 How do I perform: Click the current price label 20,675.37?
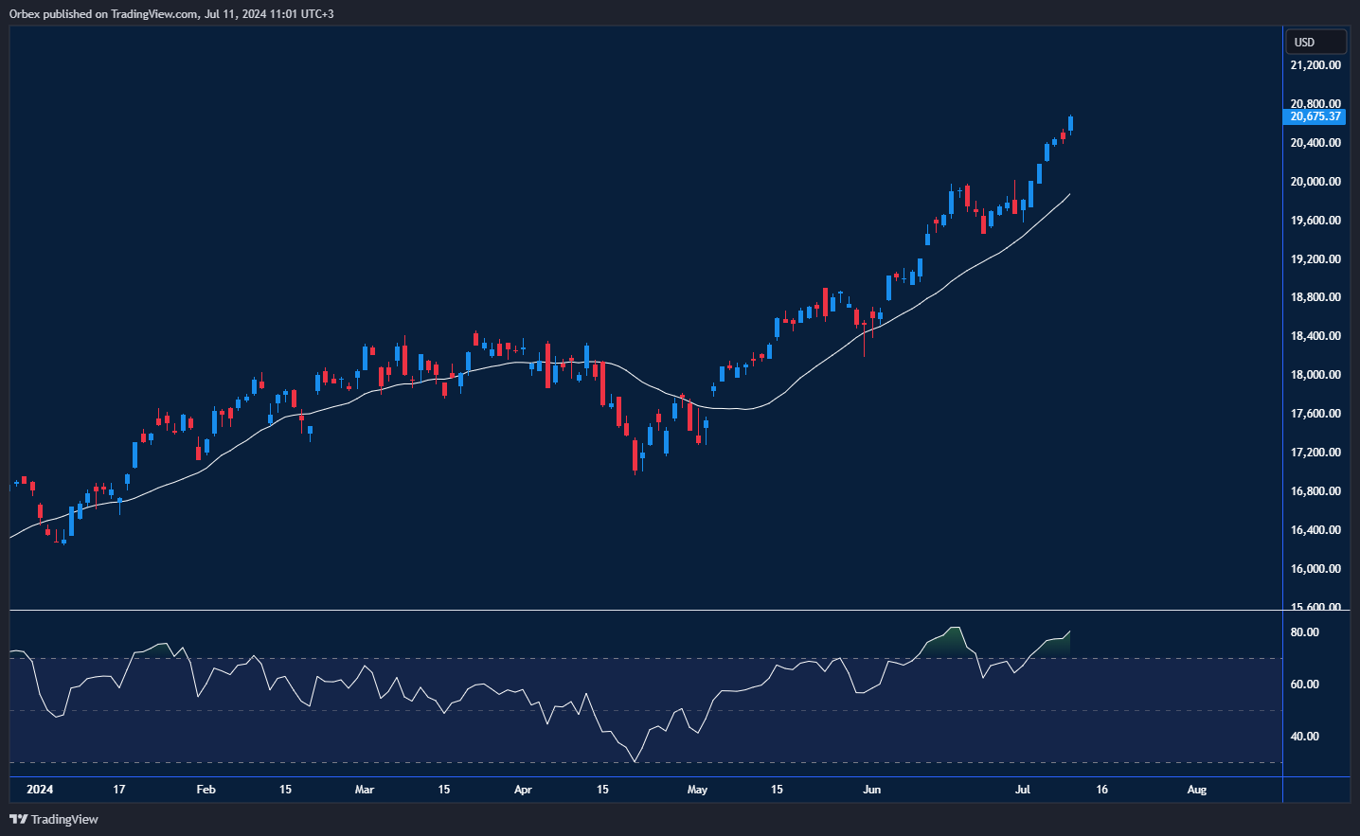tap(1315, 116)
